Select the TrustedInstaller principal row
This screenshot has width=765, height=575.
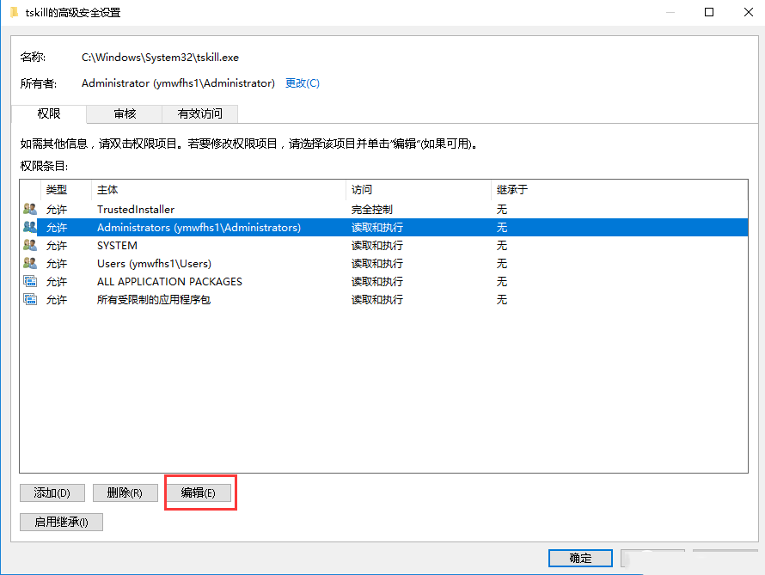(x=383, y=209)
